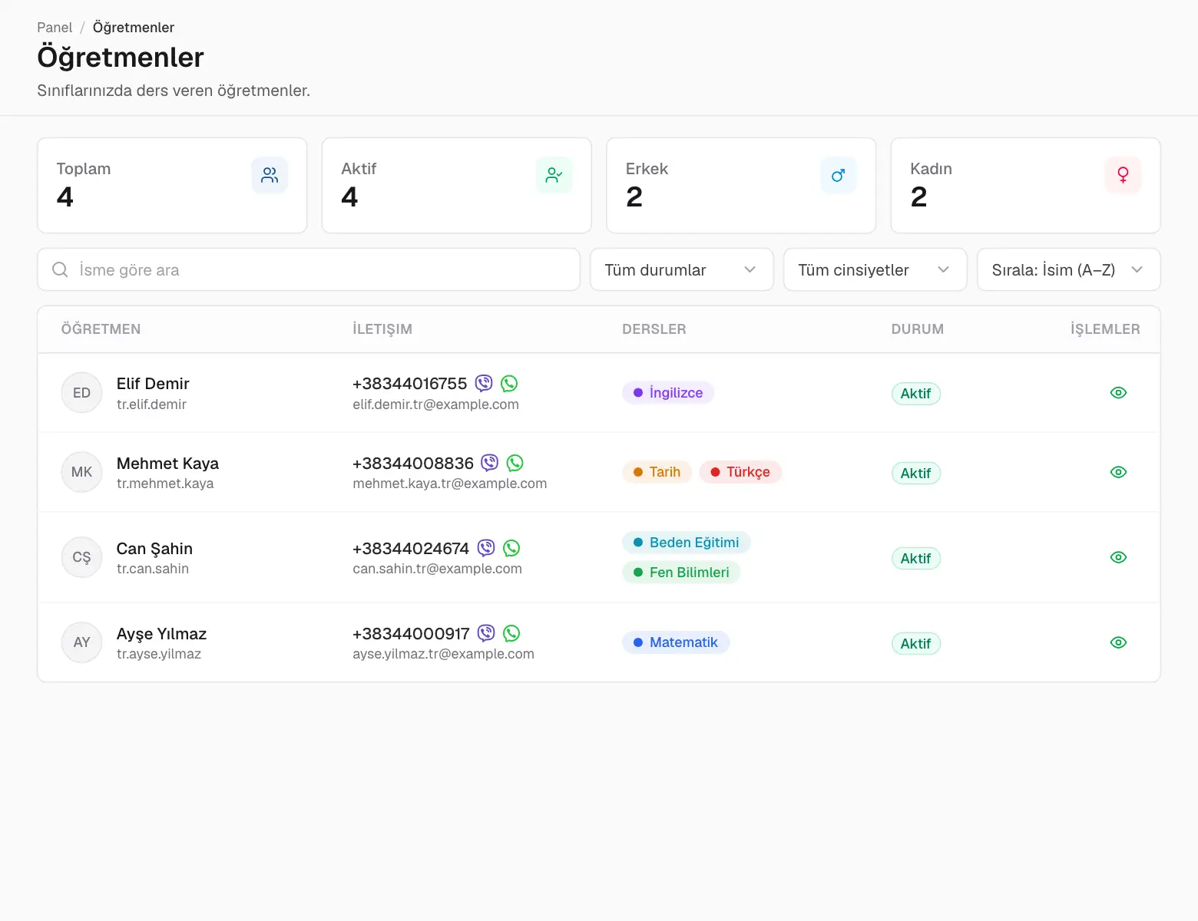Open WhatsApp chat for Mehmet Kaya
Screen dimensions: 1198x921
[515, 463]
